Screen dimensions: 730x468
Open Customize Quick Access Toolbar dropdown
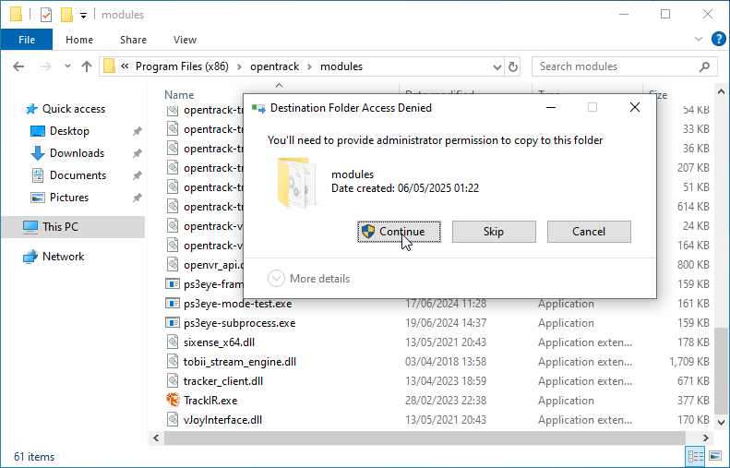[83, 16]
